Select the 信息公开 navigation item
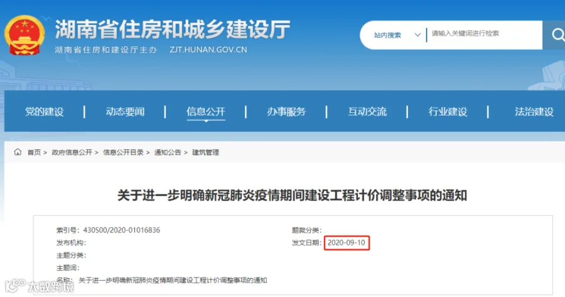This screenshot has width=565, height=297. coord(206,112)
